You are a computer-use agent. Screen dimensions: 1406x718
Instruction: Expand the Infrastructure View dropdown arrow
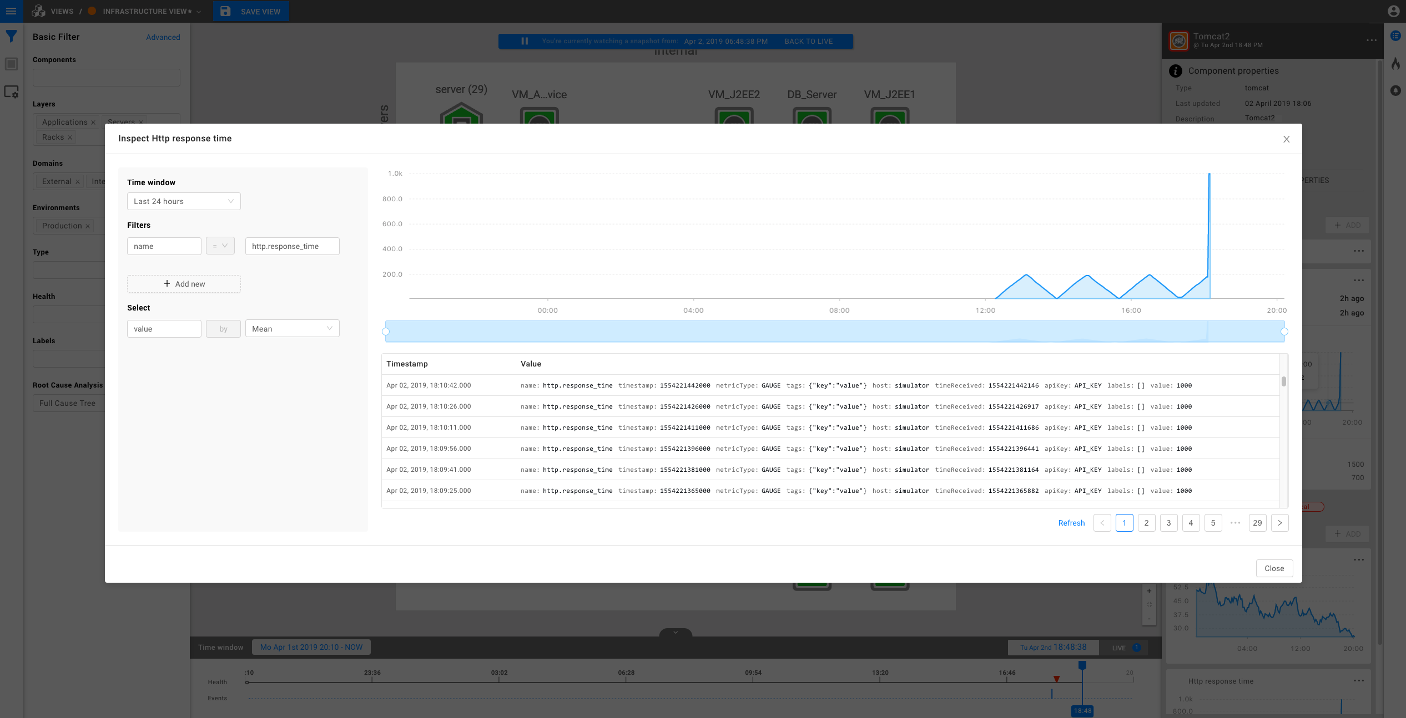pos(199,12)
